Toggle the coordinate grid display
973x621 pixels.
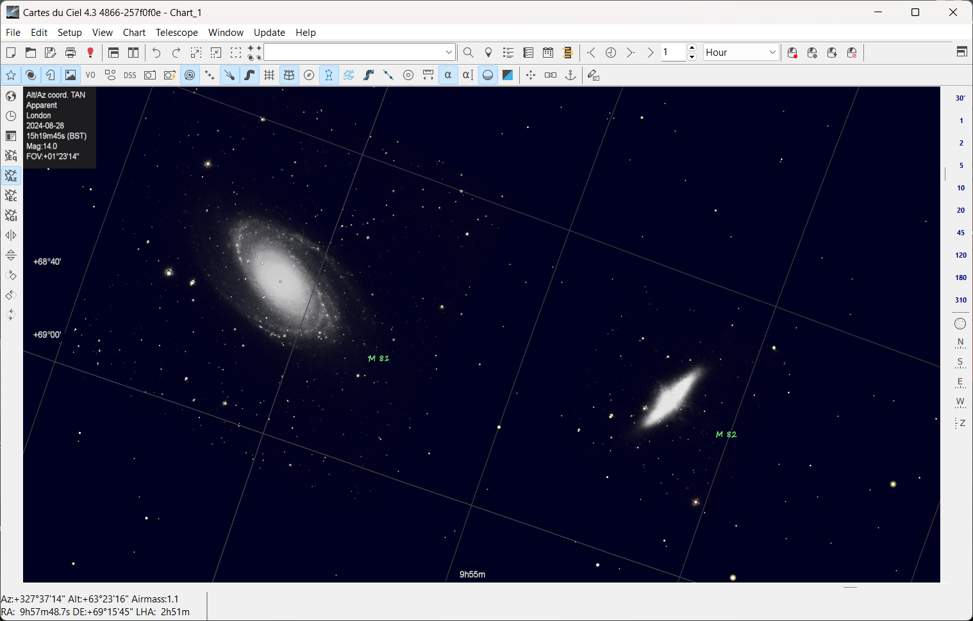point(269,75)
